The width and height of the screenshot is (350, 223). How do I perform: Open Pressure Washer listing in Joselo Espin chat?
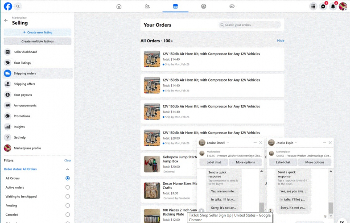point(300,154)
